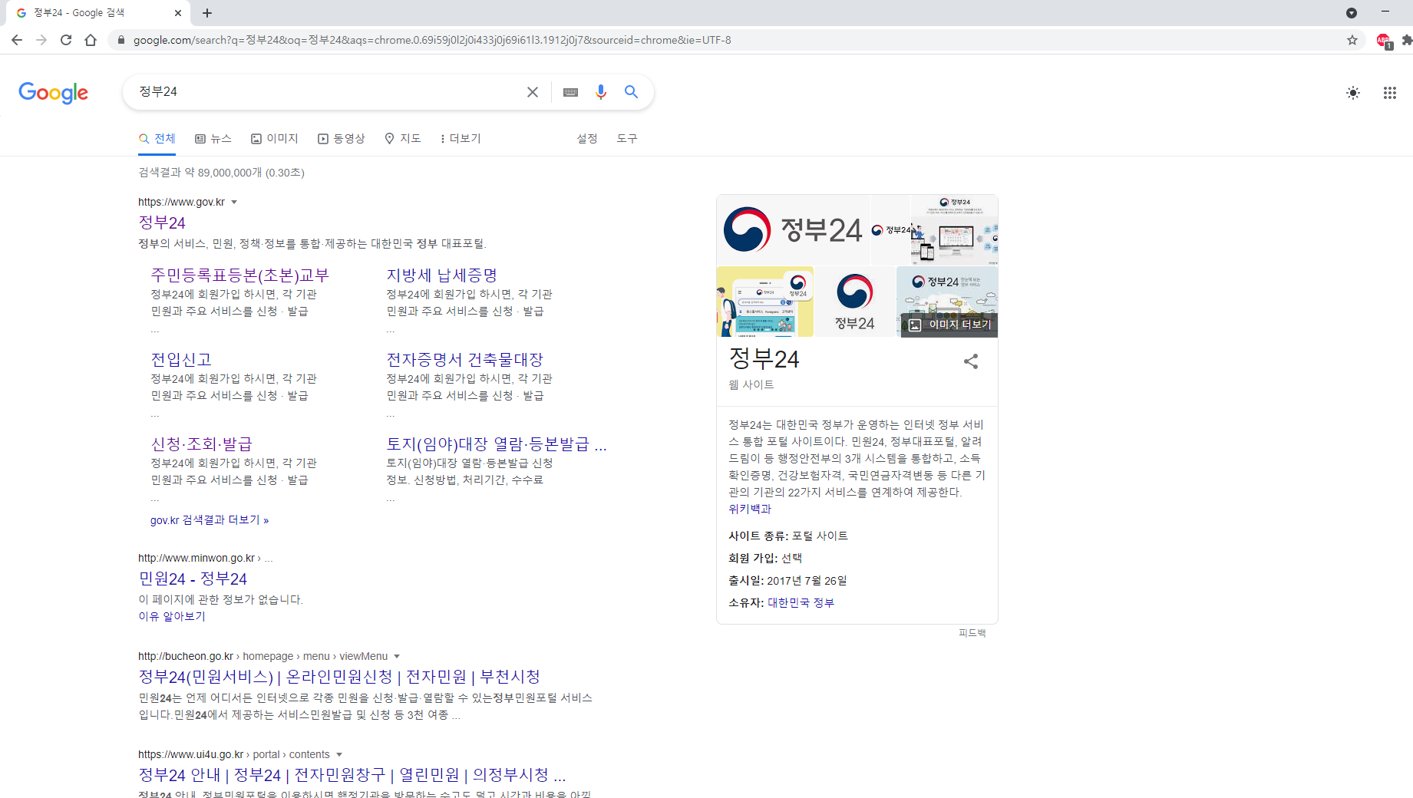
Task: Click 사이트 종류: 포털 사이트 text
Action: pos(788,536)
